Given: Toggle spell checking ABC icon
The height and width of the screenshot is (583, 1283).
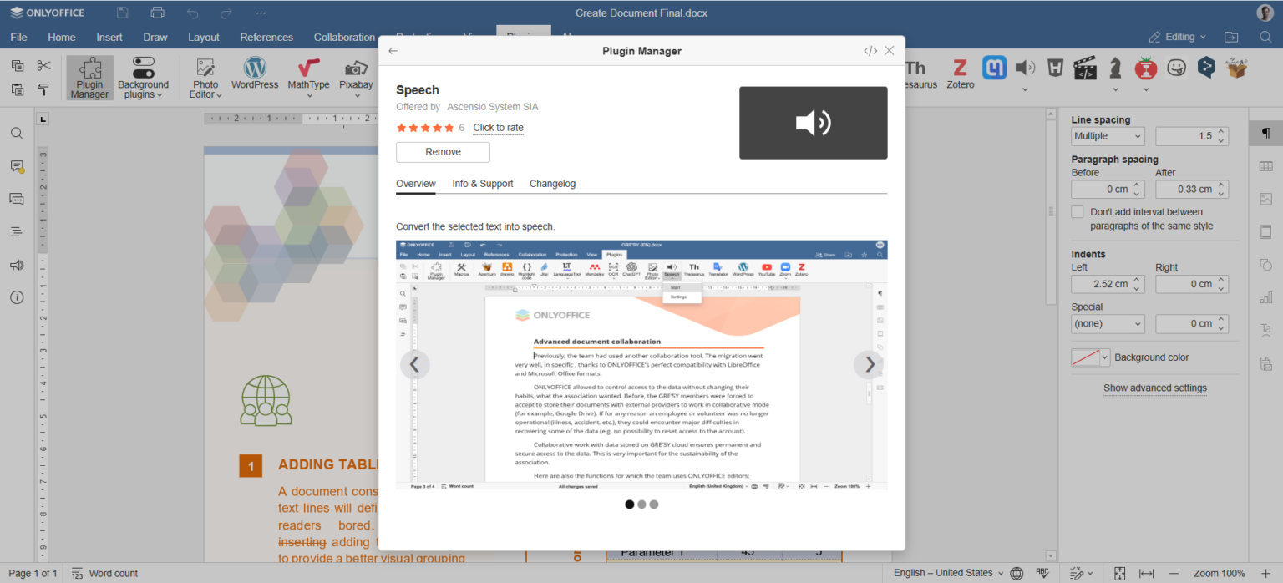Looking at the screenshot, I should click(x=1042, y=573).
